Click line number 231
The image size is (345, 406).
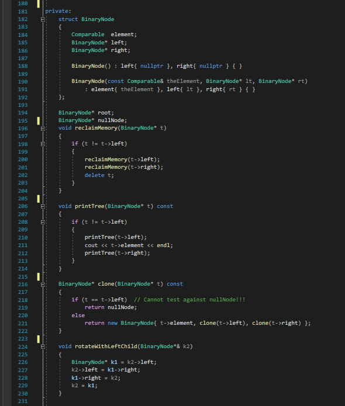coord(23,401)
